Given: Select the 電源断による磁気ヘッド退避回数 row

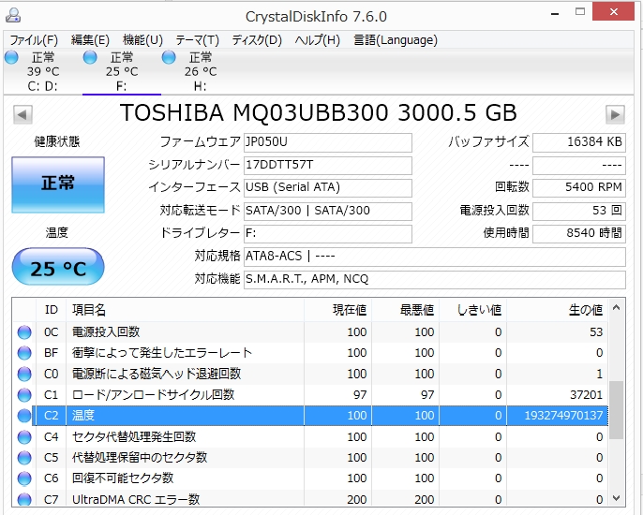Looking at the screenshot, I should click(310, 374).
